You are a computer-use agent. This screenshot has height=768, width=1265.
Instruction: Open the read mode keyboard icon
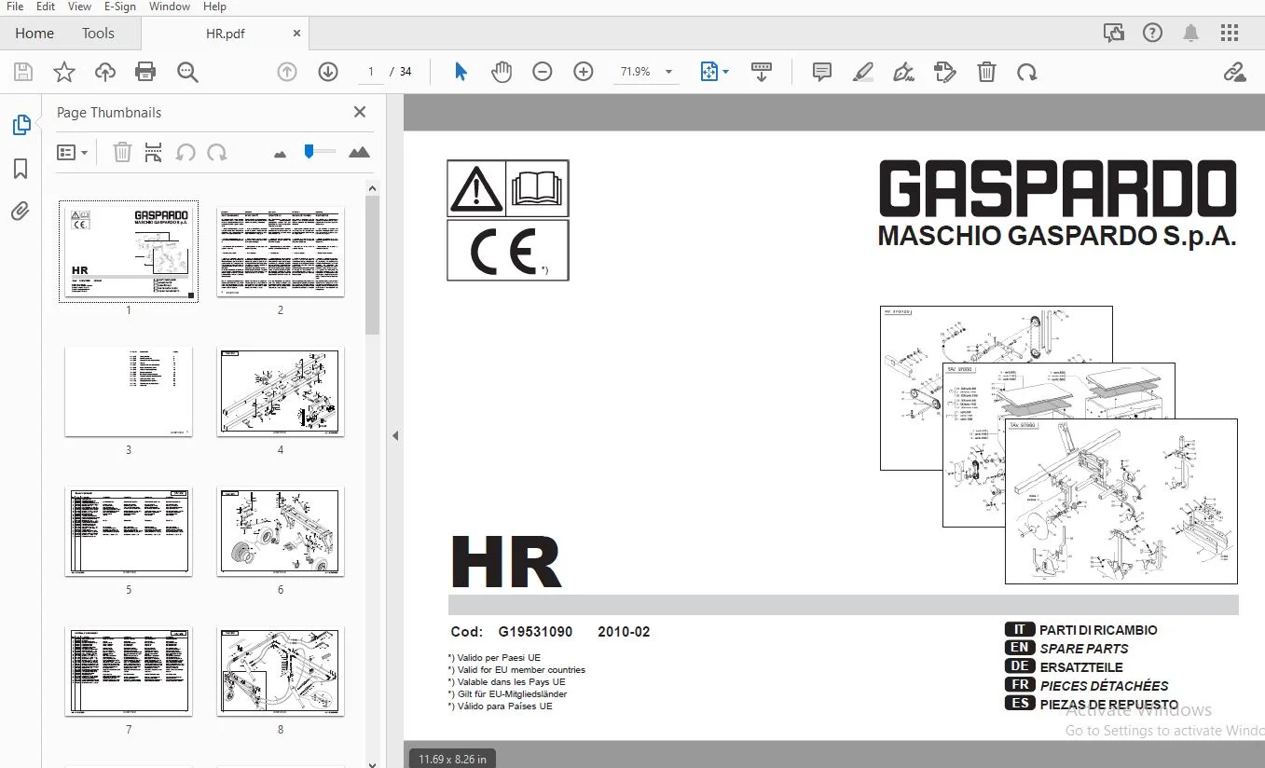click(x=762, y=72)
